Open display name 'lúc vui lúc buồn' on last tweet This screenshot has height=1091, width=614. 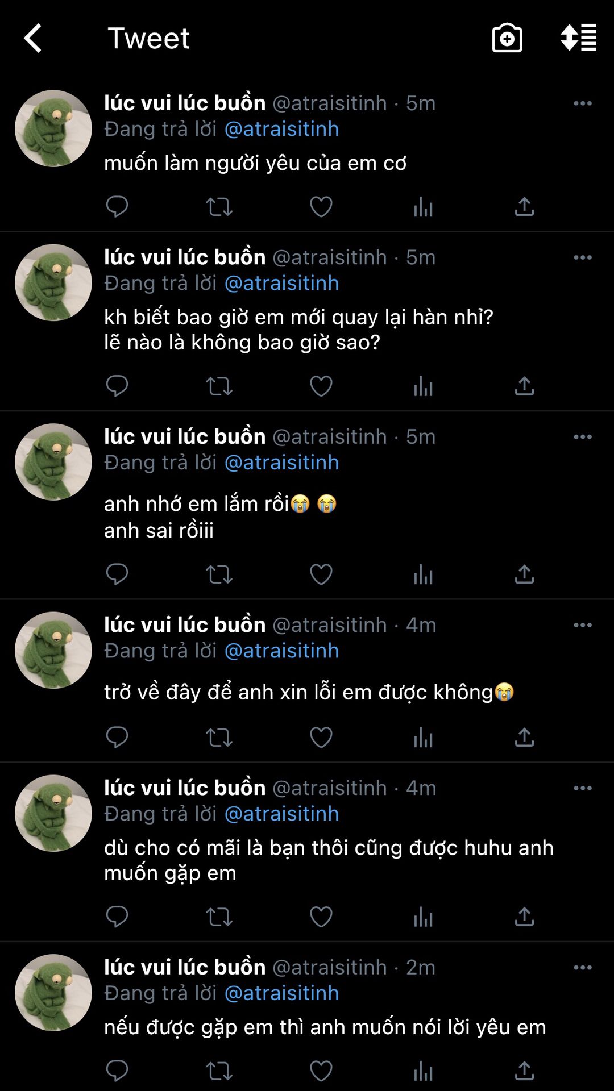coord(185,967)
